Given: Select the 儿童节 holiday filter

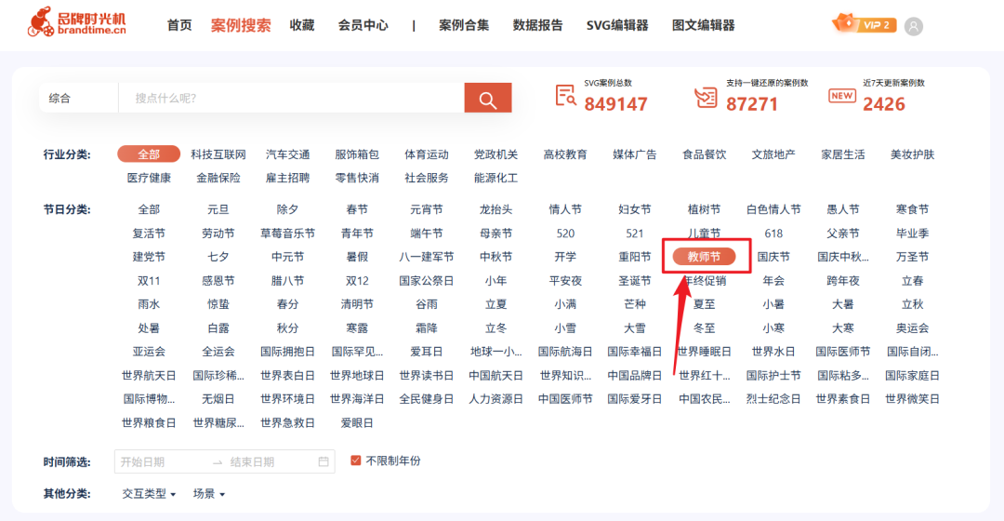Looking at the screenshot, I should [x=705, y=234].
